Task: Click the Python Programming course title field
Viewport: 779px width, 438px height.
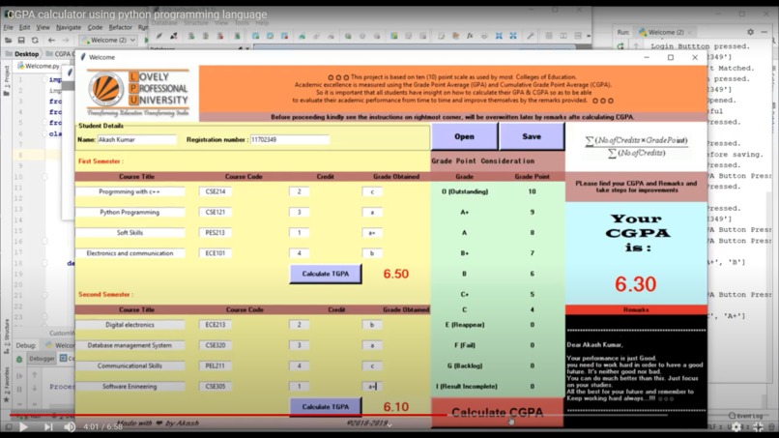Action: coord(130,213)
